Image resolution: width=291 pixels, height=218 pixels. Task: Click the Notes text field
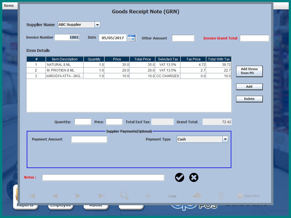point(103,178)
